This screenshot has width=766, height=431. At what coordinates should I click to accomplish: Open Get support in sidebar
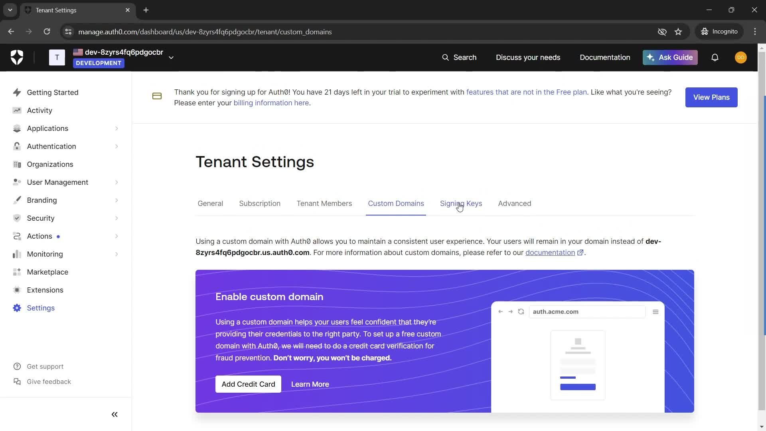[39, 367]
